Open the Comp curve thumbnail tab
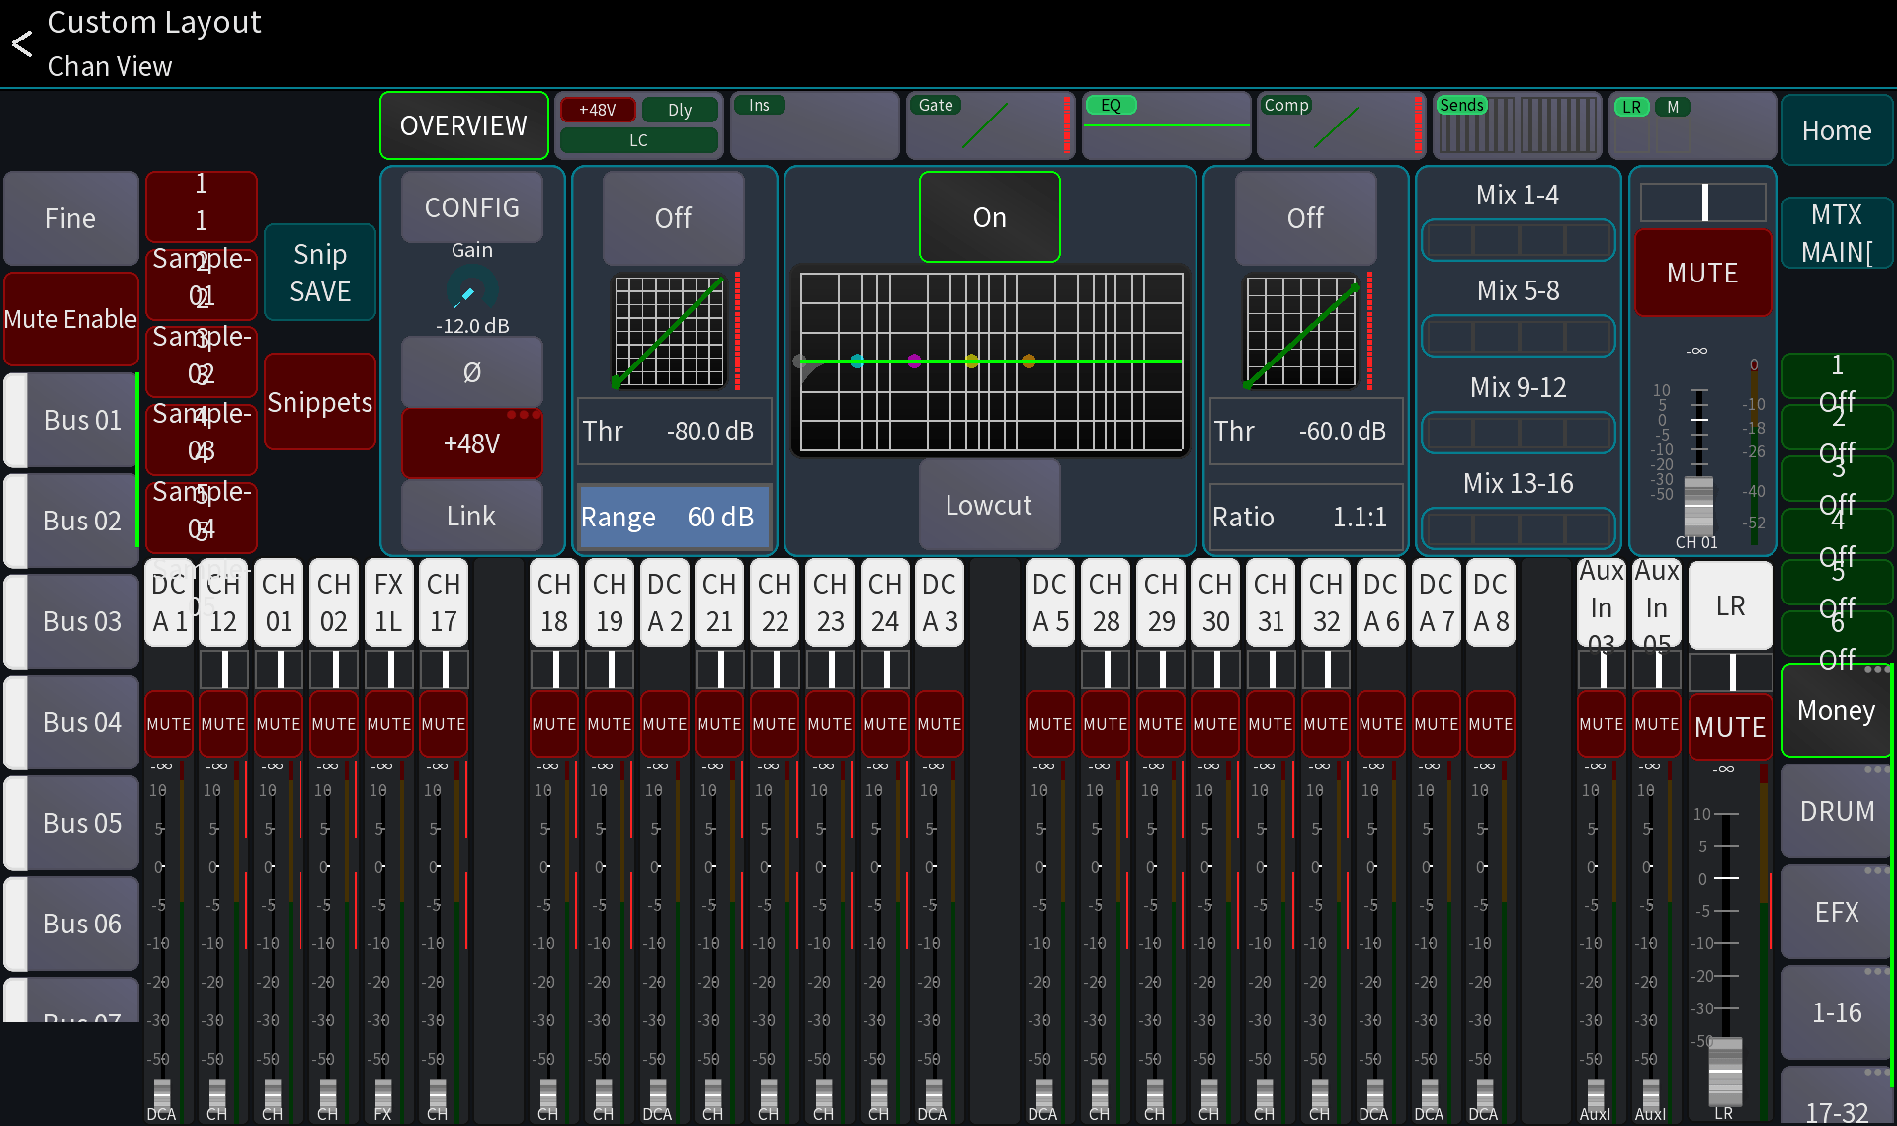 pos(1339,125)
